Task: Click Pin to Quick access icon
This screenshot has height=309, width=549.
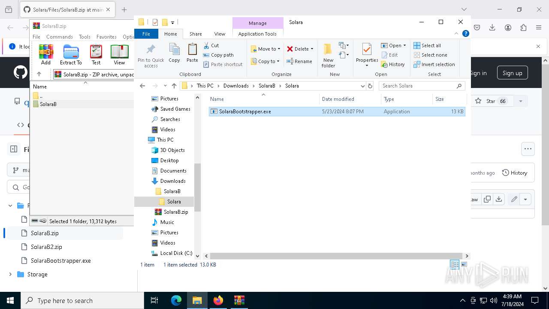Action: pos(151,55)
